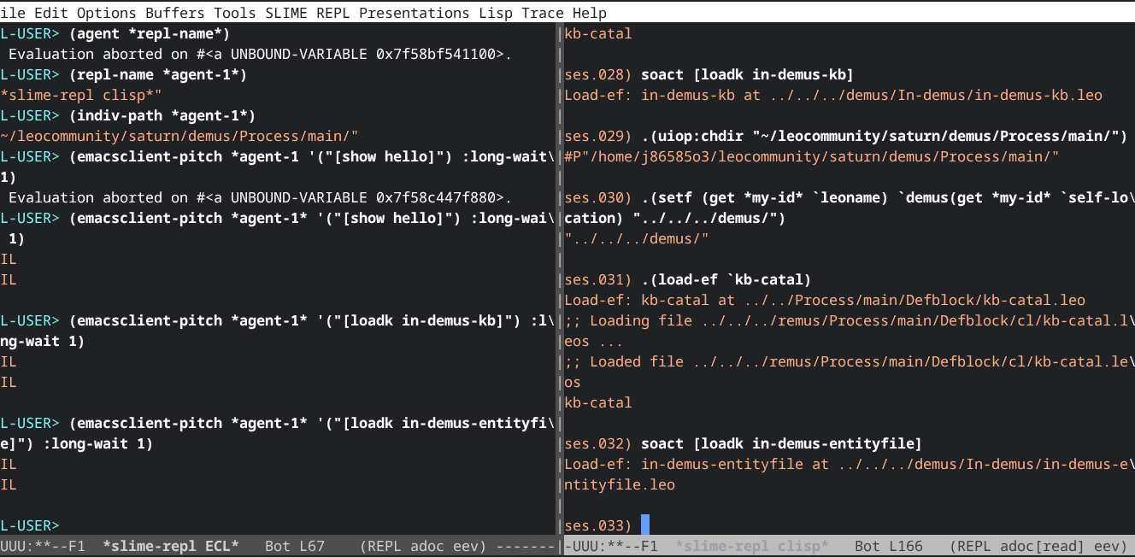Open the Edit menu
1135x557 pixels.
tap(51, 13)
